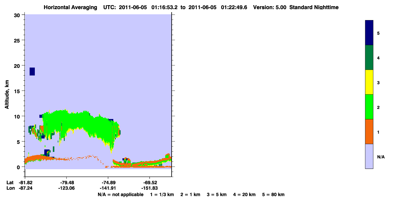Image resolution: width=397 pixels, height=203 pixels.
Task: Click the '1 = 1/3 km' legend note
Action: click(162, 194)
